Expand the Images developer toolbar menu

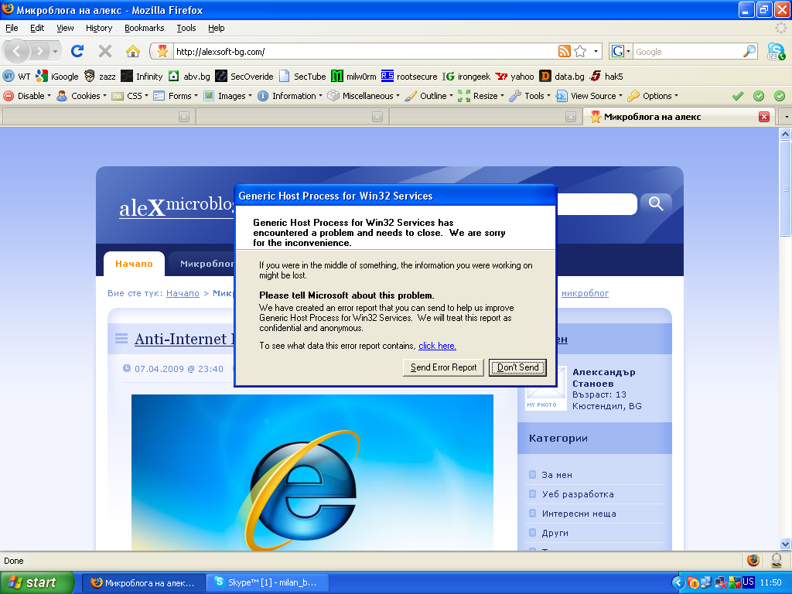pos(228,96)
